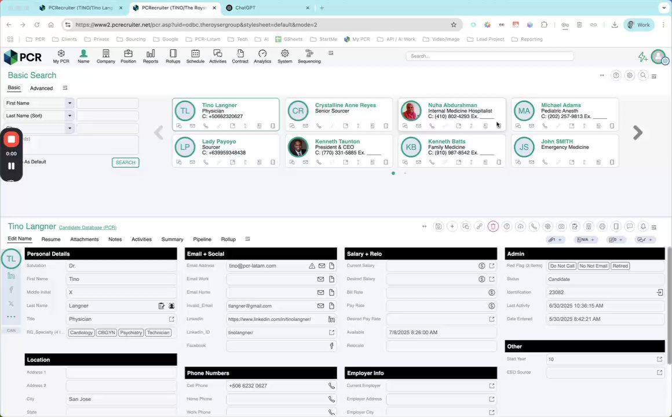Image resolution: width=672 pixels, height=417 pixels.
Task: Open the Resume tab
Action: (x=50, y=239)
